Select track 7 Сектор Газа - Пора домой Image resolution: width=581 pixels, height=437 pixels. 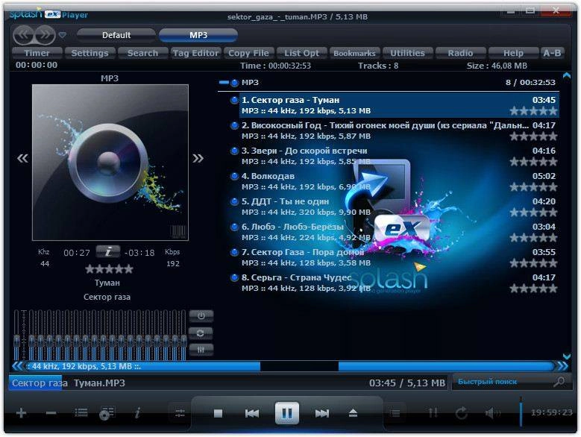(399, 257)
